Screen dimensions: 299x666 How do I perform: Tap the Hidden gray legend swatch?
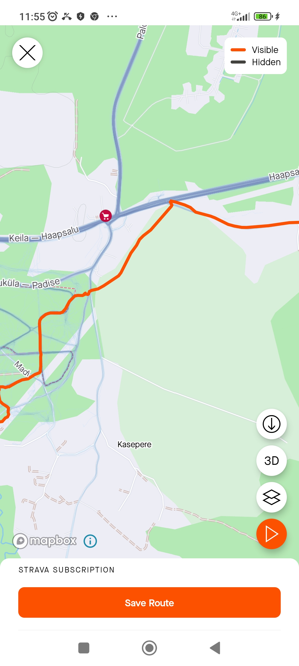click(x=238, y=62)
